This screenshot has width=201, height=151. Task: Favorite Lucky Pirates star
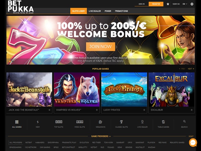pos(144,110)
